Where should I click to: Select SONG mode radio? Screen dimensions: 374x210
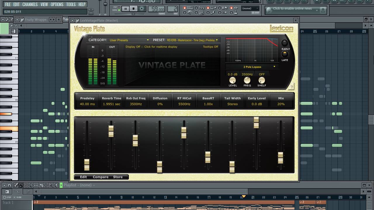tap(119, 10)
